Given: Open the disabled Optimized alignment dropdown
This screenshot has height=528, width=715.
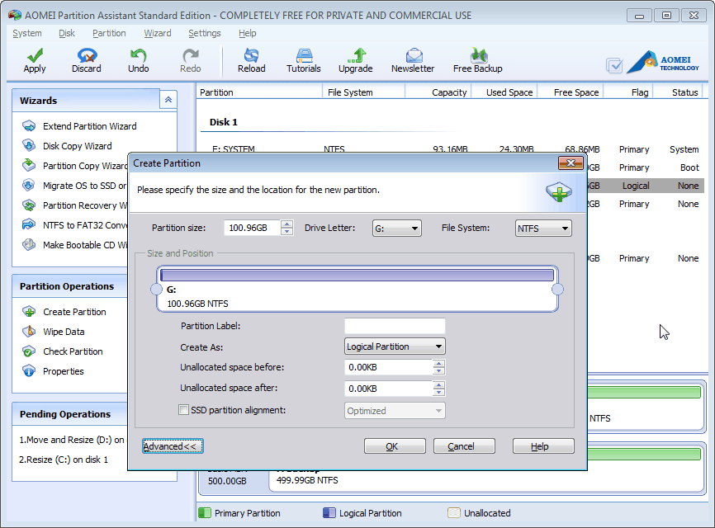Looking at the screenshot, I should [395, 411].
